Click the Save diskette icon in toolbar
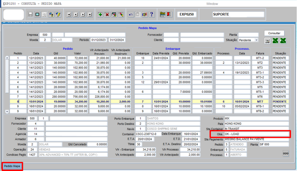Image resolution: width=297 pixels, height=171 pixels. pyautogui.click(x=30, y=14)
